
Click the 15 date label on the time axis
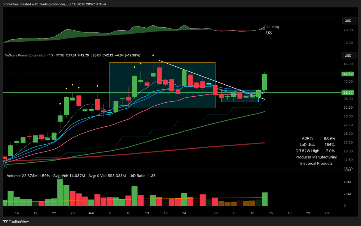(x=271, y=213)
